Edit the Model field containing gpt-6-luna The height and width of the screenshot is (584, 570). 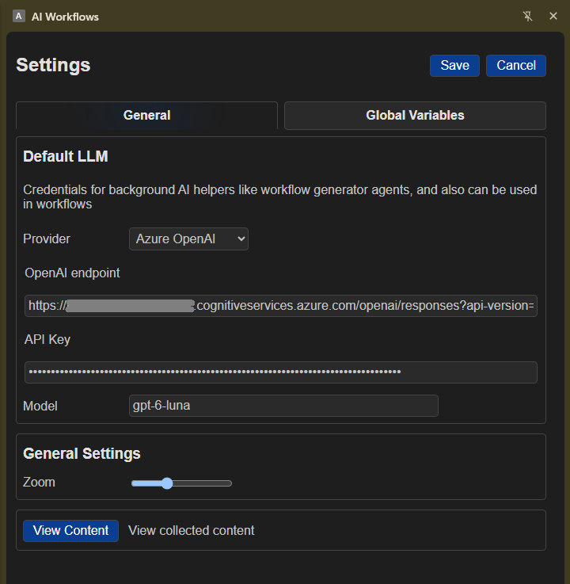tap(283, 406)
